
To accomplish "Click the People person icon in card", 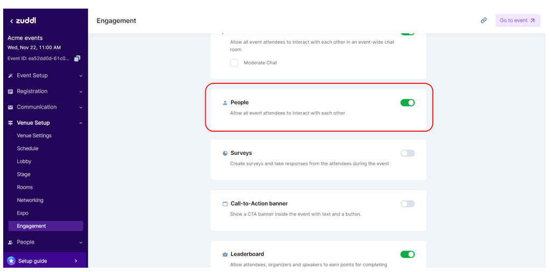I will 225,103.
